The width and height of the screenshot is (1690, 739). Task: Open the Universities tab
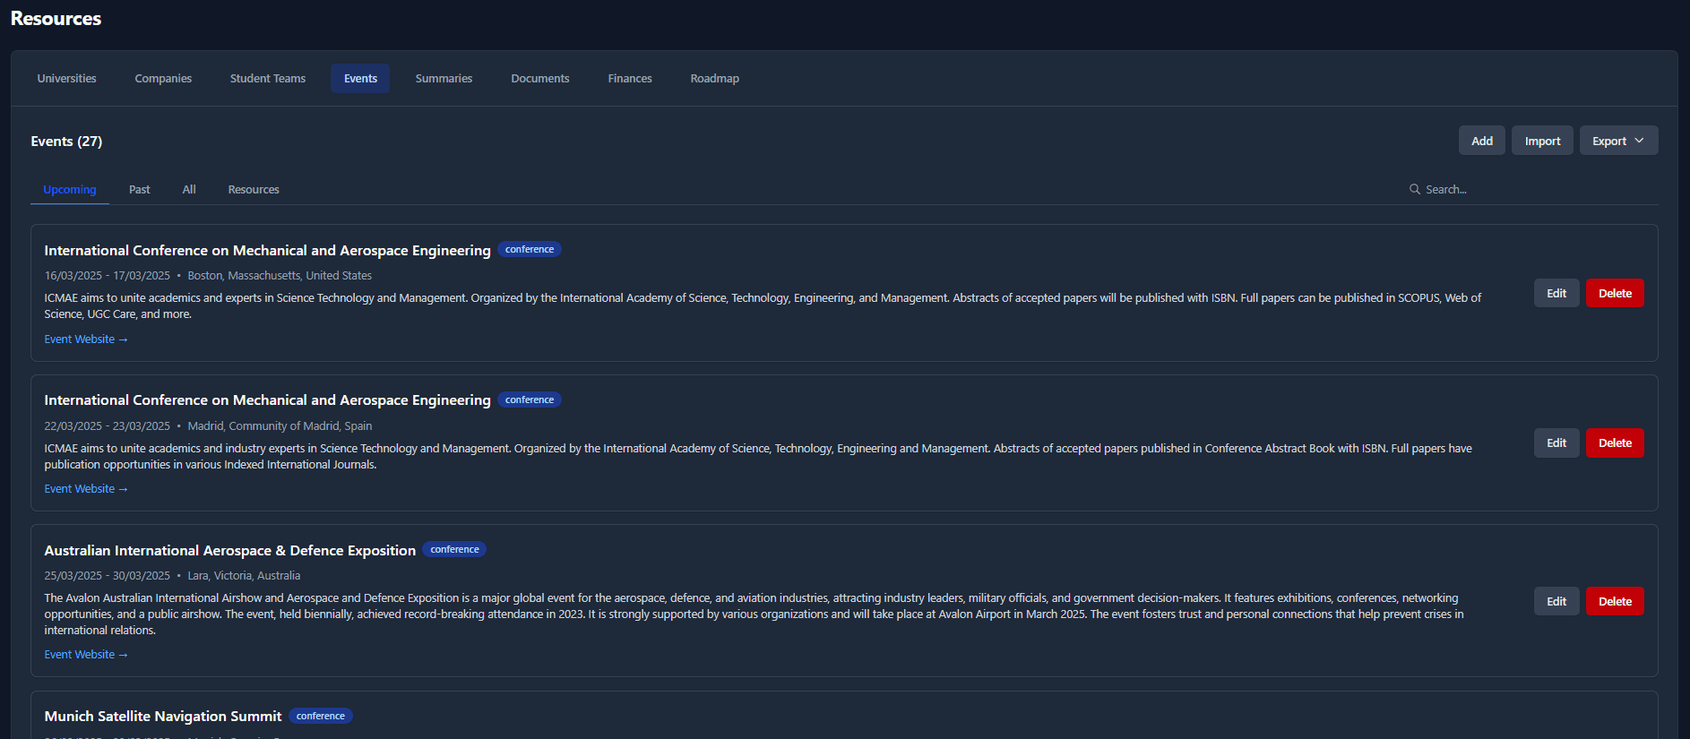[66, 79]
